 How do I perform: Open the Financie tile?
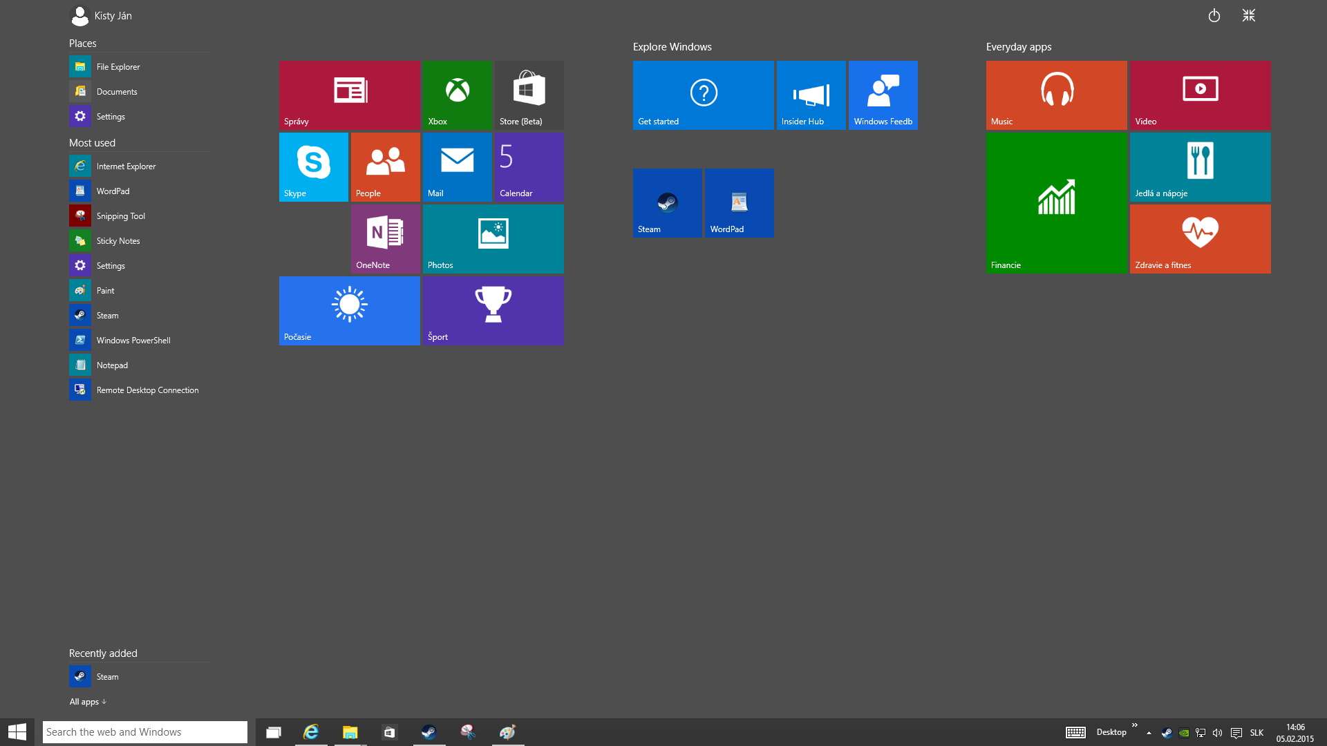pos(1056,203)
